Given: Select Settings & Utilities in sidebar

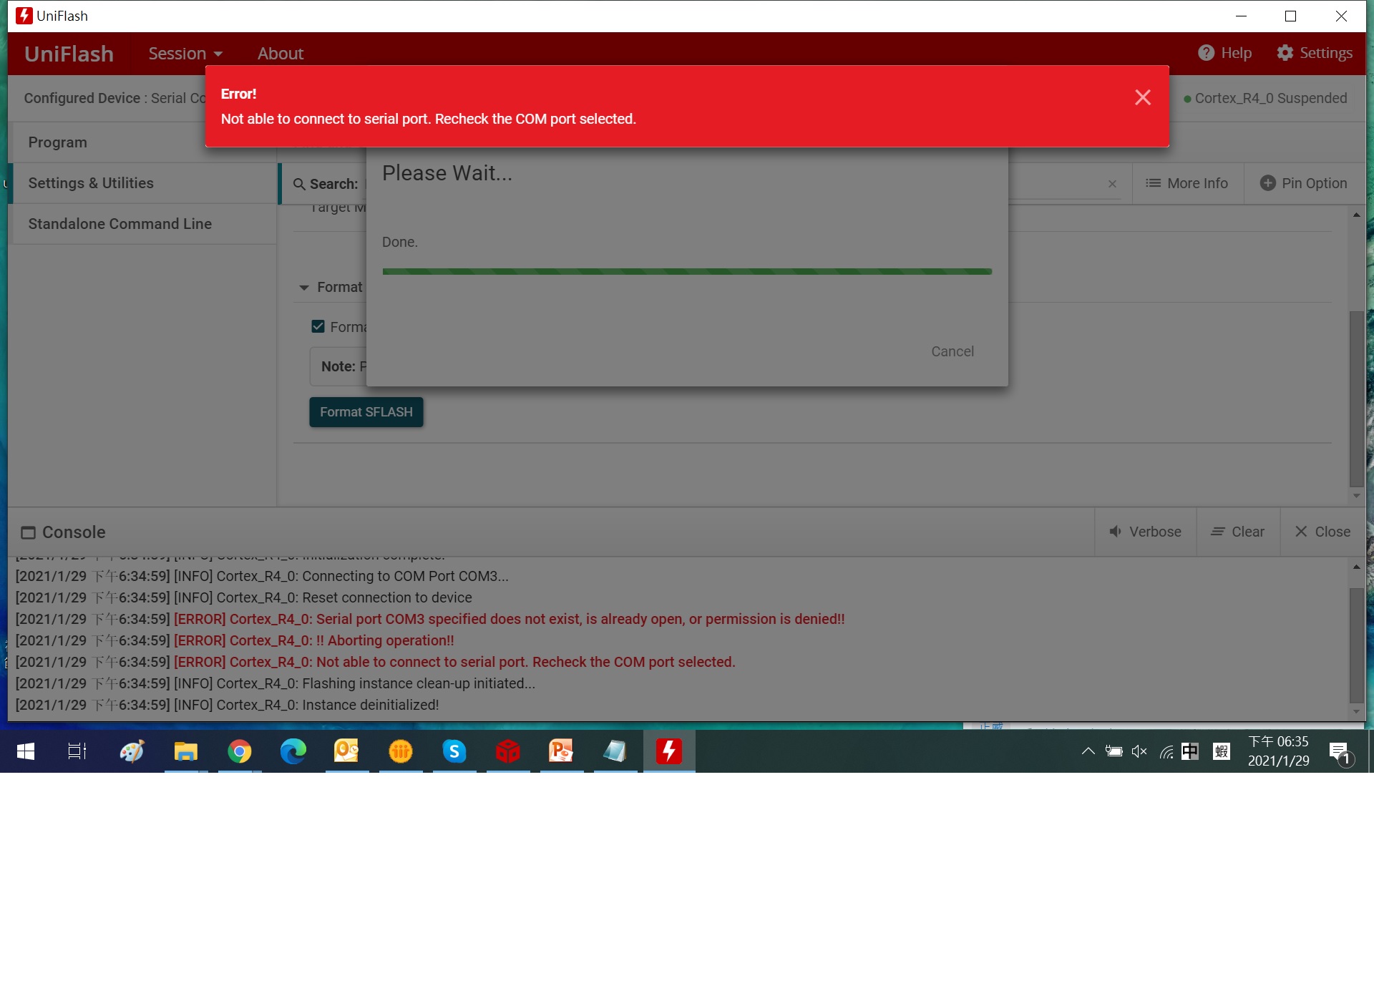Looking at the screenshot, I should tap(143, 183).
